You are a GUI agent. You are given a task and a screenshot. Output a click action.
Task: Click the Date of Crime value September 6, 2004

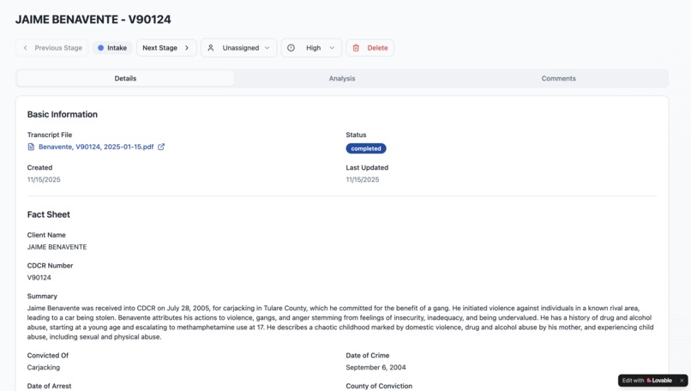(376, 367)
